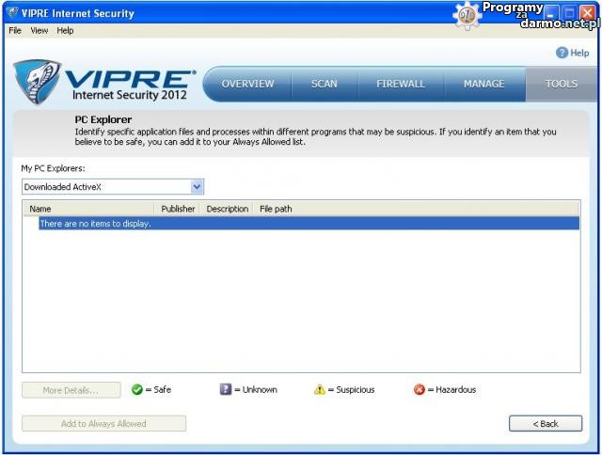
Task: Open the Help menu in menu bar
Action: 65,30
